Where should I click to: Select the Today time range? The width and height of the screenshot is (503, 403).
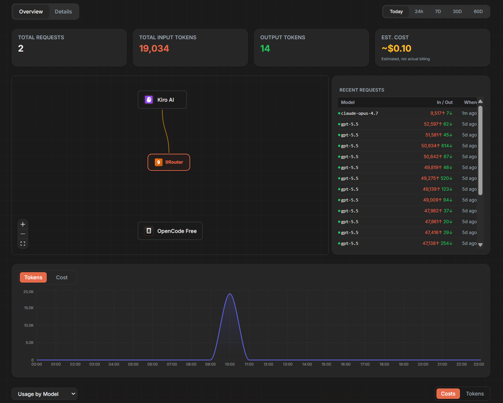tap(396, 12)
